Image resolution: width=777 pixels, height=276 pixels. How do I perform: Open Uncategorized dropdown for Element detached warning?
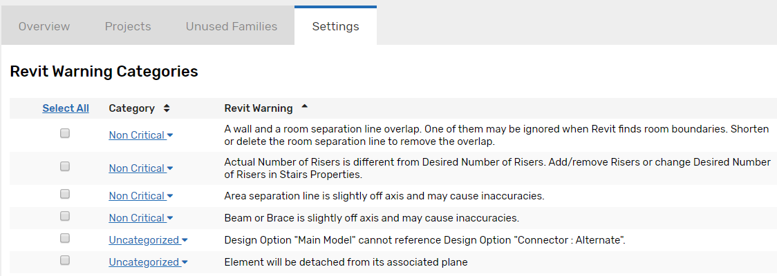[x=148, y=262]
